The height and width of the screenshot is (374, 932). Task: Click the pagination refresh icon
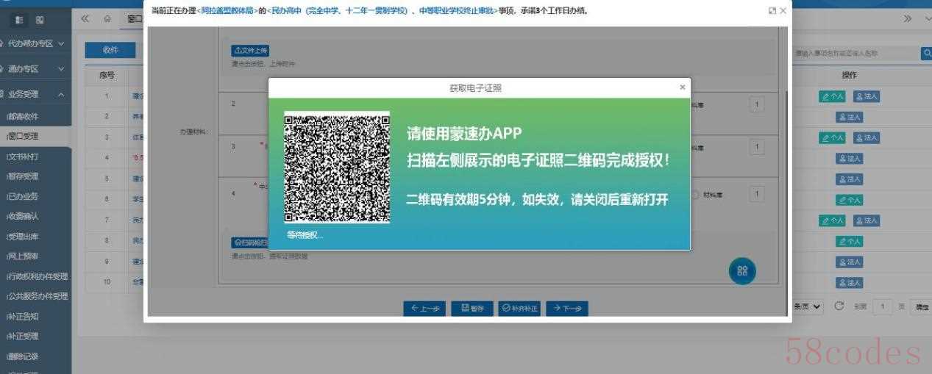click(x=839, y=306)
